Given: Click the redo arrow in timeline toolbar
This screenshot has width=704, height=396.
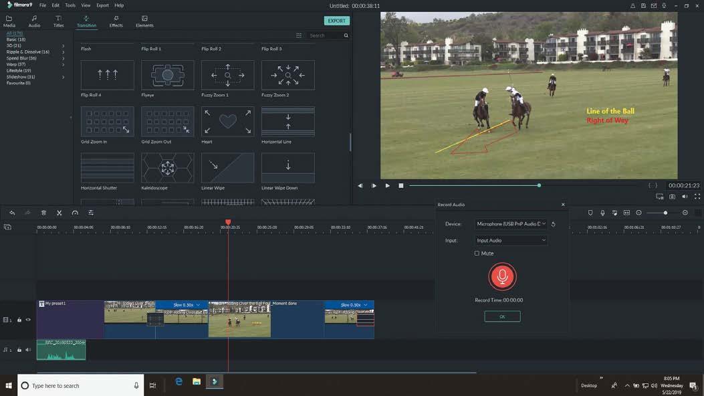Looking at the screenshot, I should 27,213.
